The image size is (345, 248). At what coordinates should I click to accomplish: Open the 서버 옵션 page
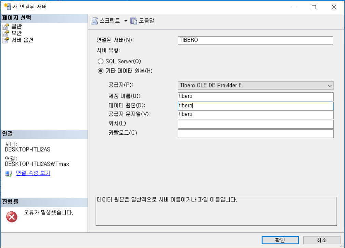pos(22,40)
